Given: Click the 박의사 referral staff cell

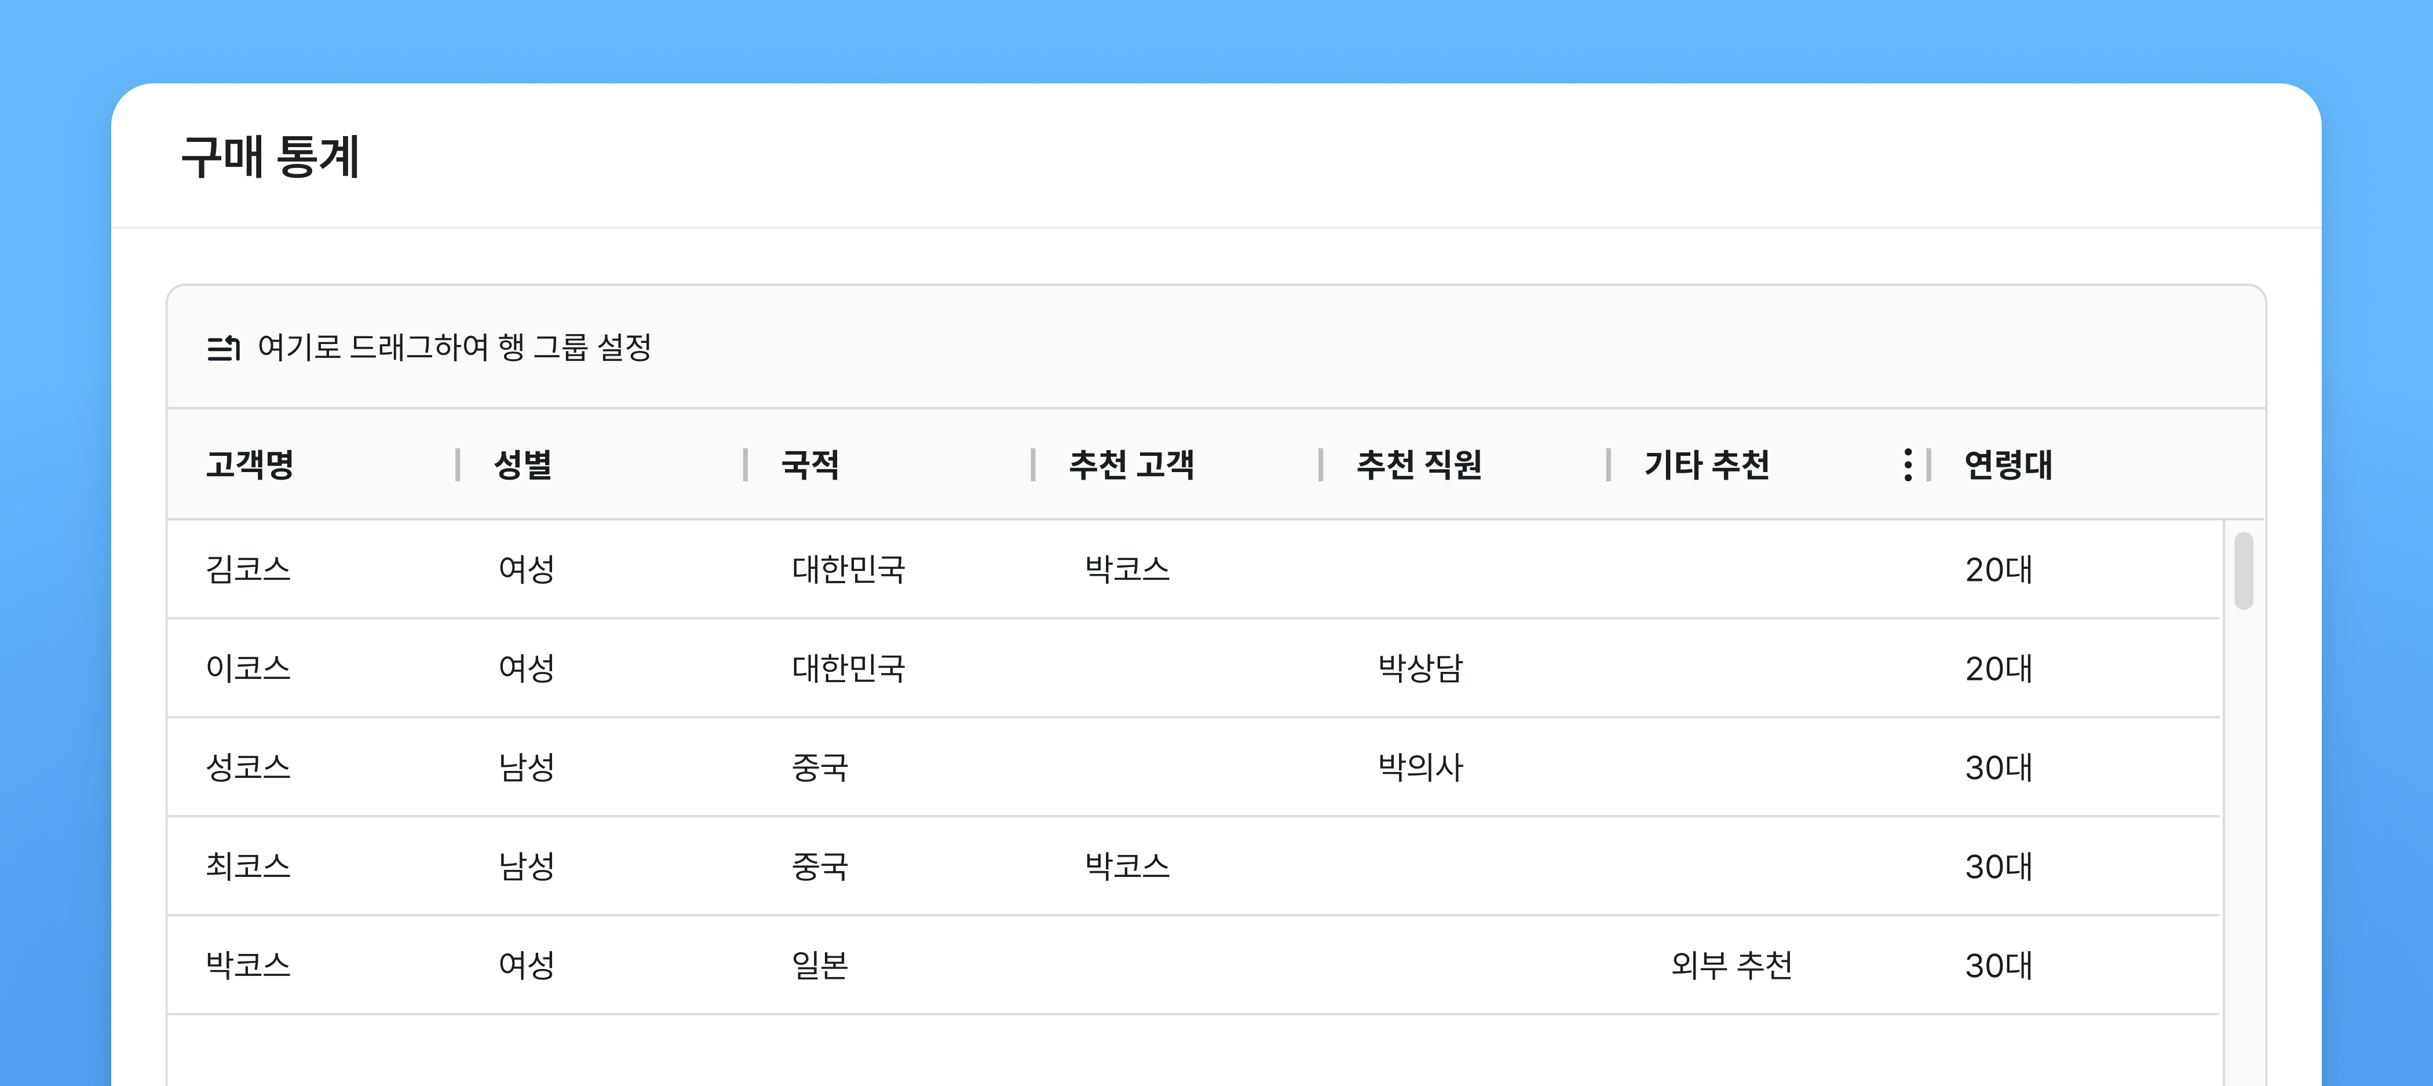Looking at the screenshot, I should (1420, 767).
